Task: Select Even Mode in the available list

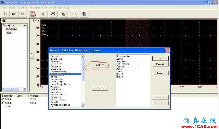Action: tap(65, 74)
